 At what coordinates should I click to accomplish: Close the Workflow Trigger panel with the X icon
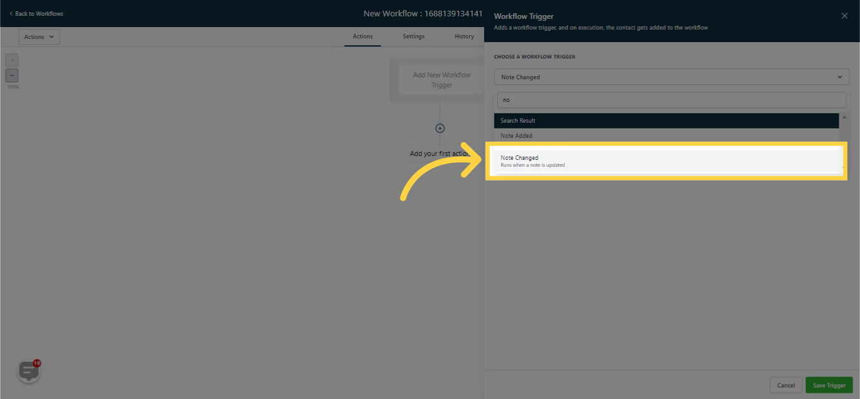[844, 15]
